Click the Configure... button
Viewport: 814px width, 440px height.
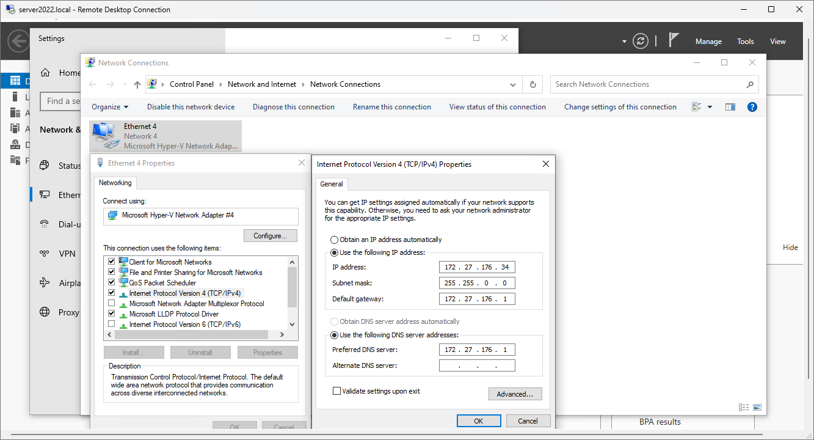[270, 236]
